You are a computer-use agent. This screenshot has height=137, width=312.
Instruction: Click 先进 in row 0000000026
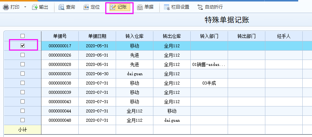click(x=134, y=55)
